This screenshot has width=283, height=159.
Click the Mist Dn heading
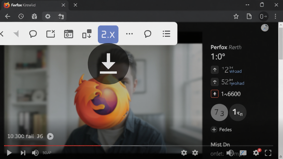pos(220,145)
